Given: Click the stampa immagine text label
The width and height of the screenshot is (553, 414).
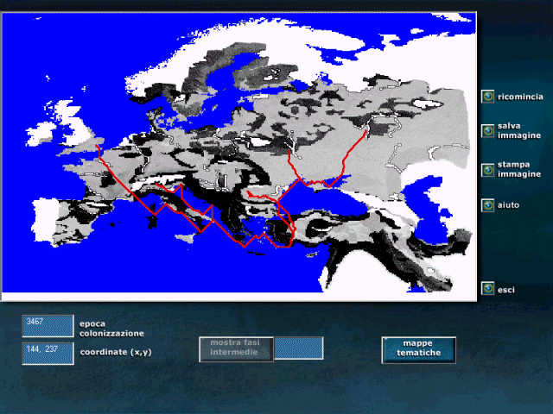Looking at the screenshot, I should point(519,168).
